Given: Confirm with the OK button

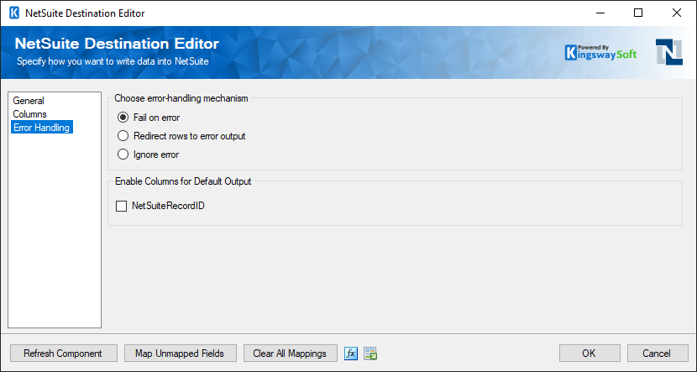Looking at the screenshot, I should pos(590,354).
